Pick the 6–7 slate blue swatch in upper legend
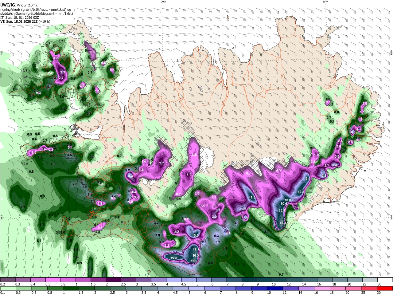Screen dimensions: 393x295 pyautogui.click(x=219, y=280)
